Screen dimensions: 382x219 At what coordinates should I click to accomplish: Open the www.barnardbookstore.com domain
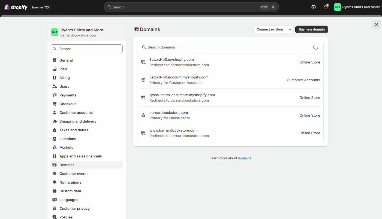(230, 133)
